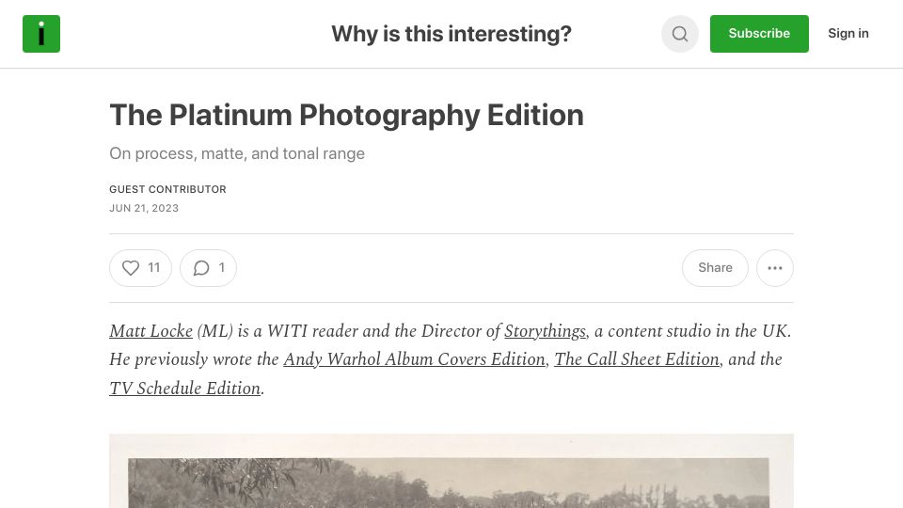
Task: Like the post via the heart button
Action: click(x=140, y=268)
